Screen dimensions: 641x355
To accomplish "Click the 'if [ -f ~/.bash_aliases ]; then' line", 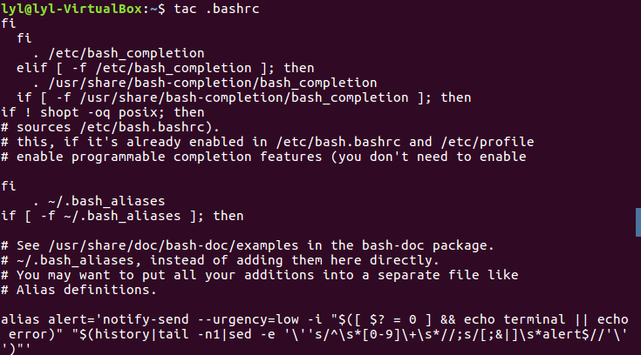I will 122,216.
